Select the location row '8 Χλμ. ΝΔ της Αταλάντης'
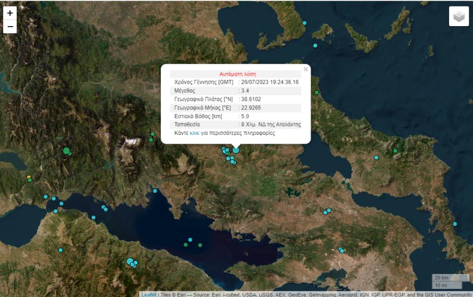This screenshot has height=297, width=473. [271, 124]
